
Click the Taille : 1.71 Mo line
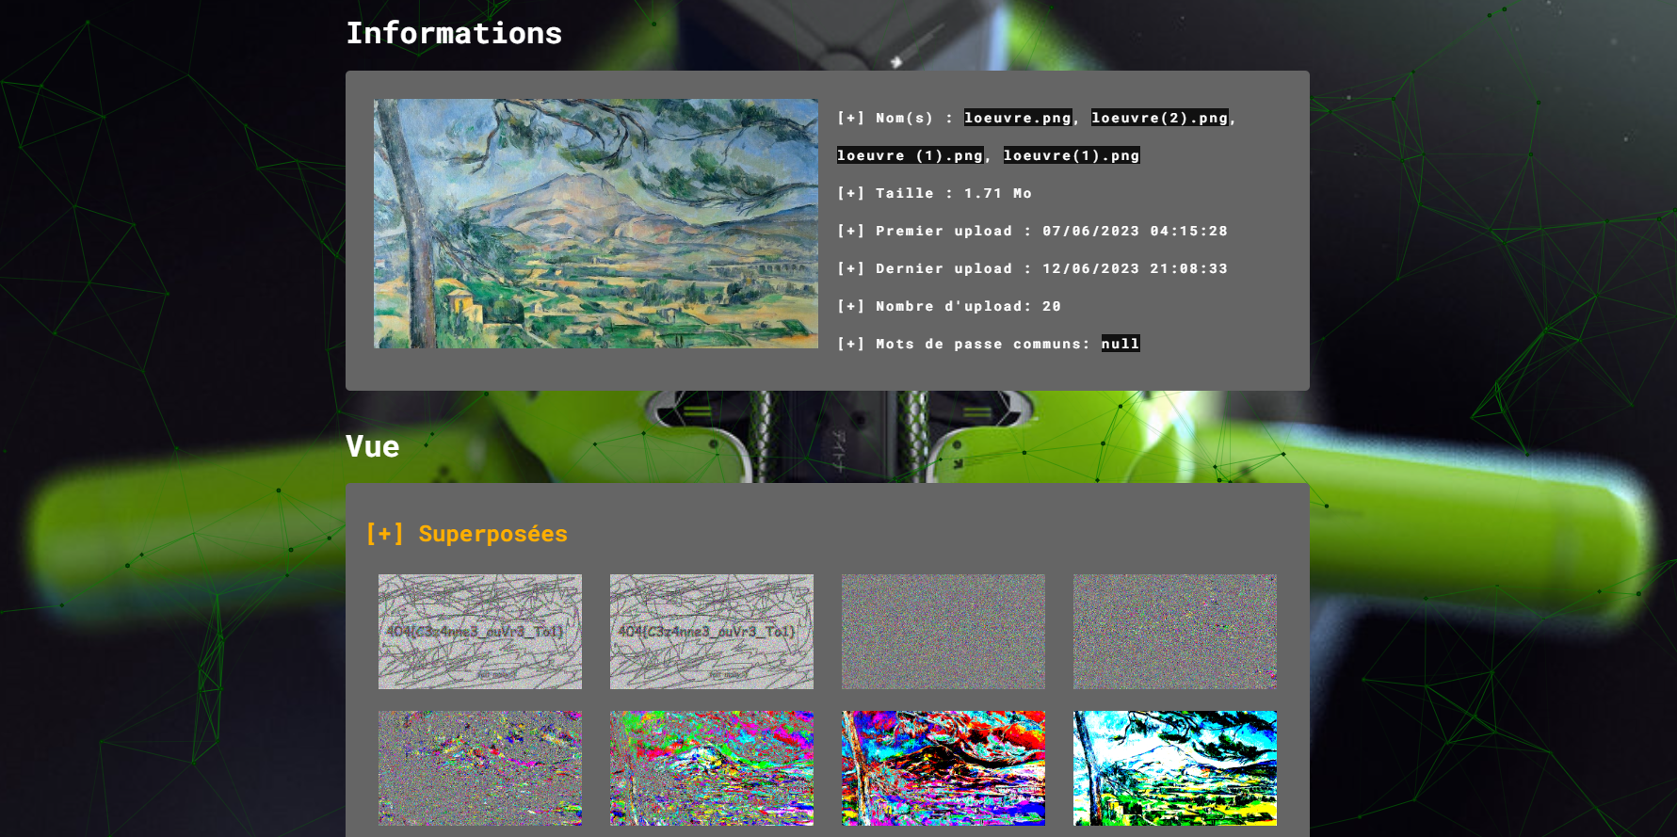click(935, 193)
